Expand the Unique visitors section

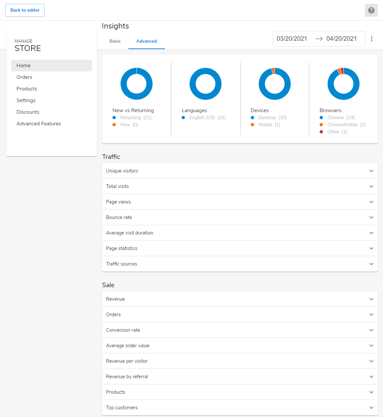point(239,171)
